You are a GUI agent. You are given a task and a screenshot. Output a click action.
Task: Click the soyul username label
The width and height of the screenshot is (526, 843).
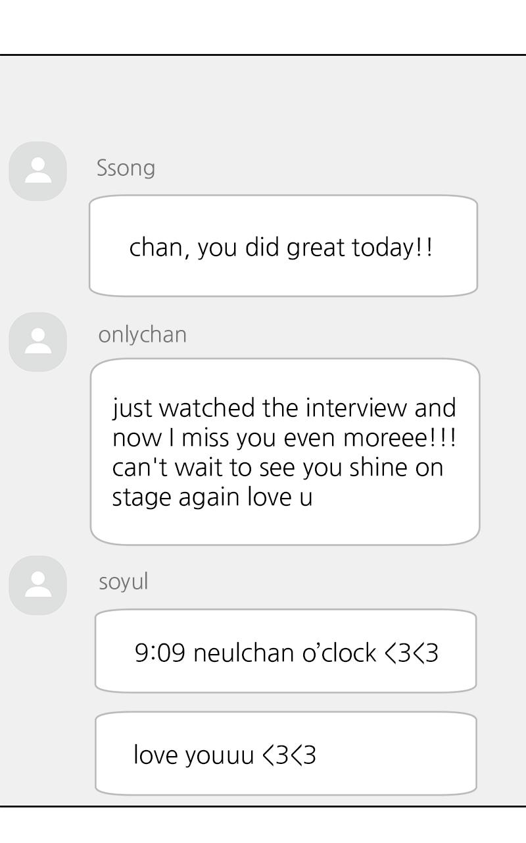coord(123,582)
